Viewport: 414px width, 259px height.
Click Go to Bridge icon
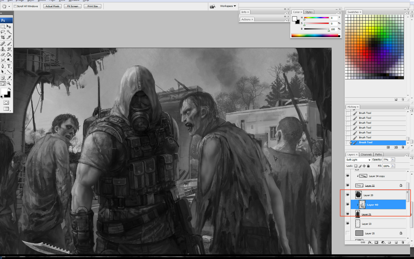pyautogui.click(x=212, y=6)
